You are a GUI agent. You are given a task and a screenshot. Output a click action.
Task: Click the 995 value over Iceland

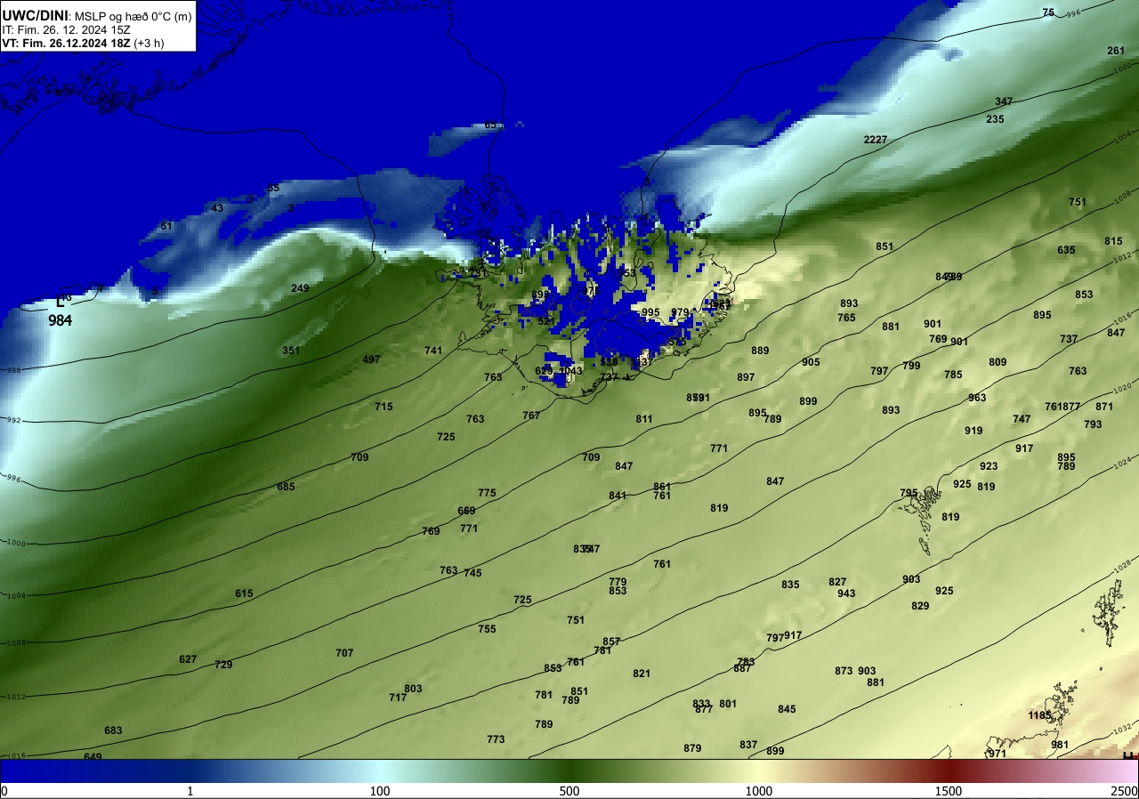650,312
